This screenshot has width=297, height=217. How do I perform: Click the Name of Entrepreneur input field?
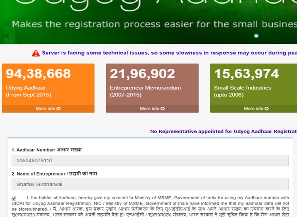[150, 184]
